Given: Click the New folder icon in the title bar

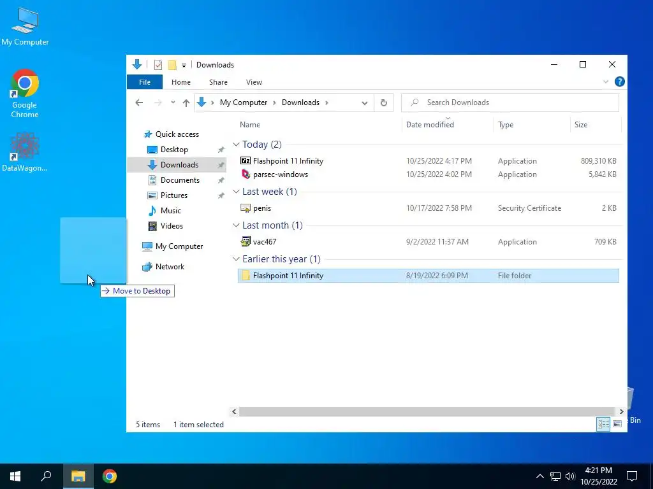Looking at the screenshot, I should 172,65.
